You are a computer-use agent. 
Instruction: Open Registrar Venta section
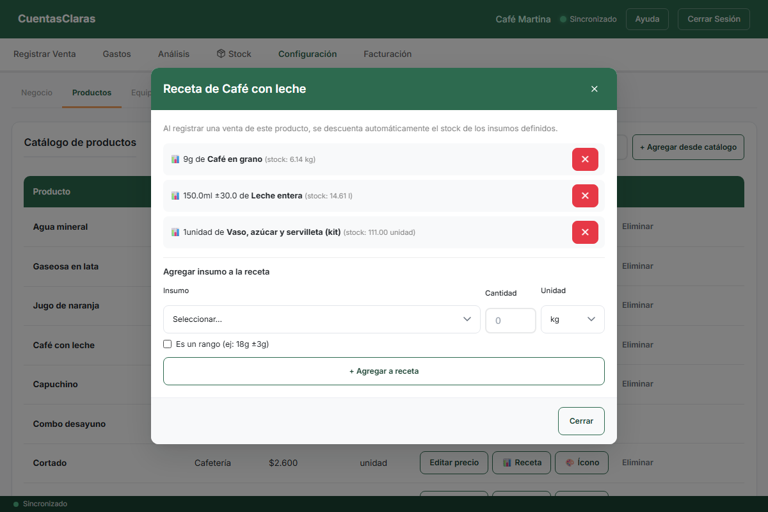pos(45,54)
